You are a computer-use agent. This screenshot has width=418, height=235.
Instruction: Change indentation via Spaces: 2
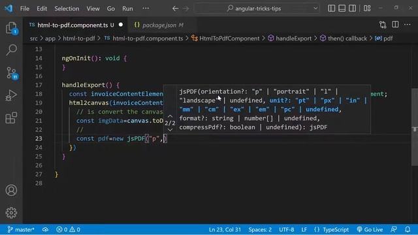pos(260,229)
